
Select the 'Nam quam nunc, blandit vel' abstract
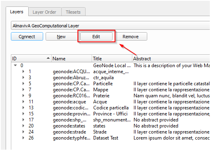tap(171, 96)
